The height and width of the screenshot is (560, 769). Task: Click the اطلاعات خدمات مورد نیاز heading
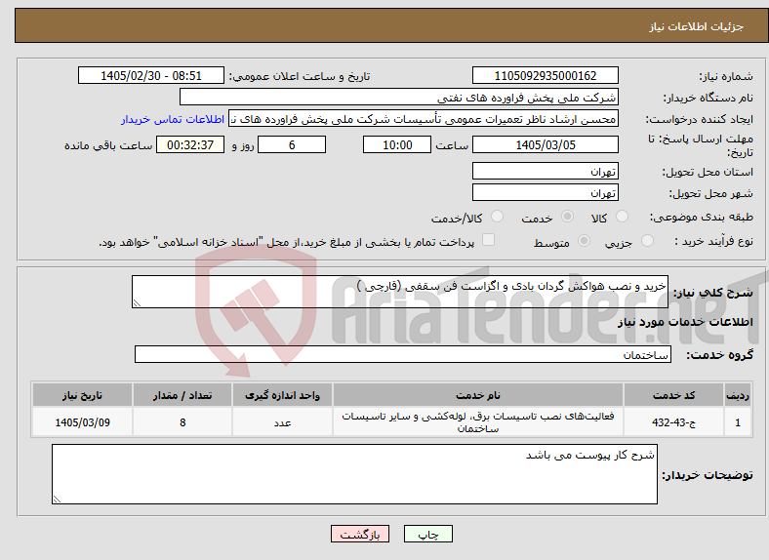pyautogui.click(x=685, y=322)
